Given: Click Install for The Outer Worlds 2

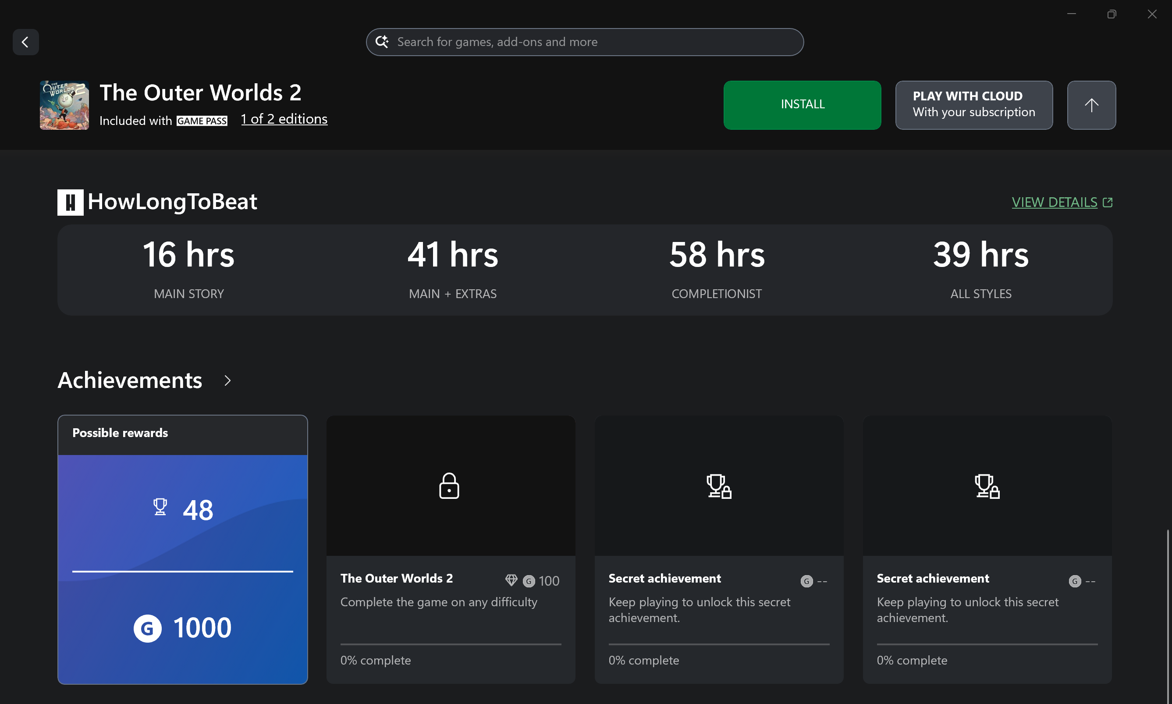Looking at the screenshot, I should click(x=802, y=104).
